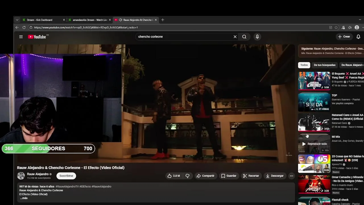364x205 pixels.
Task: Expand description with ...más
Action: click(24, 198)
